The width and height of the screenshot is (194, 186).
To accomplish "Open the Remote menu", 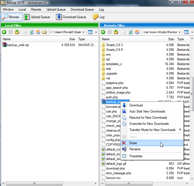I will [36, 9].
